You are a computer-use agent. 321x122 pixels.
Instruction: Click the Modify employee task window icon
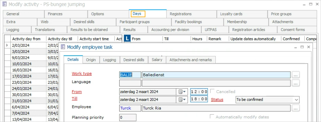[63, 47]
